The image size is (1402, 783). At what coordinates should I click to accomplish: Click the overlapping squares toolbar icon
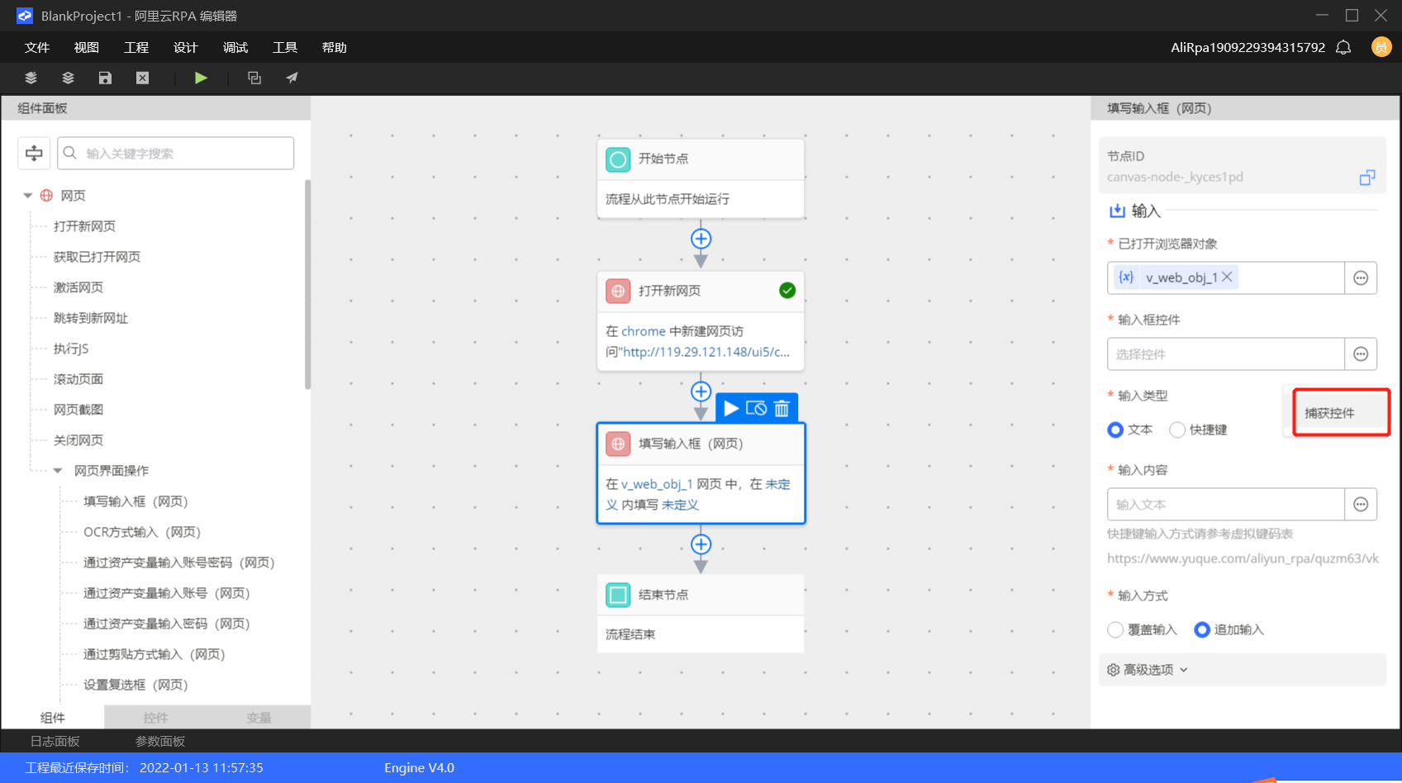coord(254,78)
